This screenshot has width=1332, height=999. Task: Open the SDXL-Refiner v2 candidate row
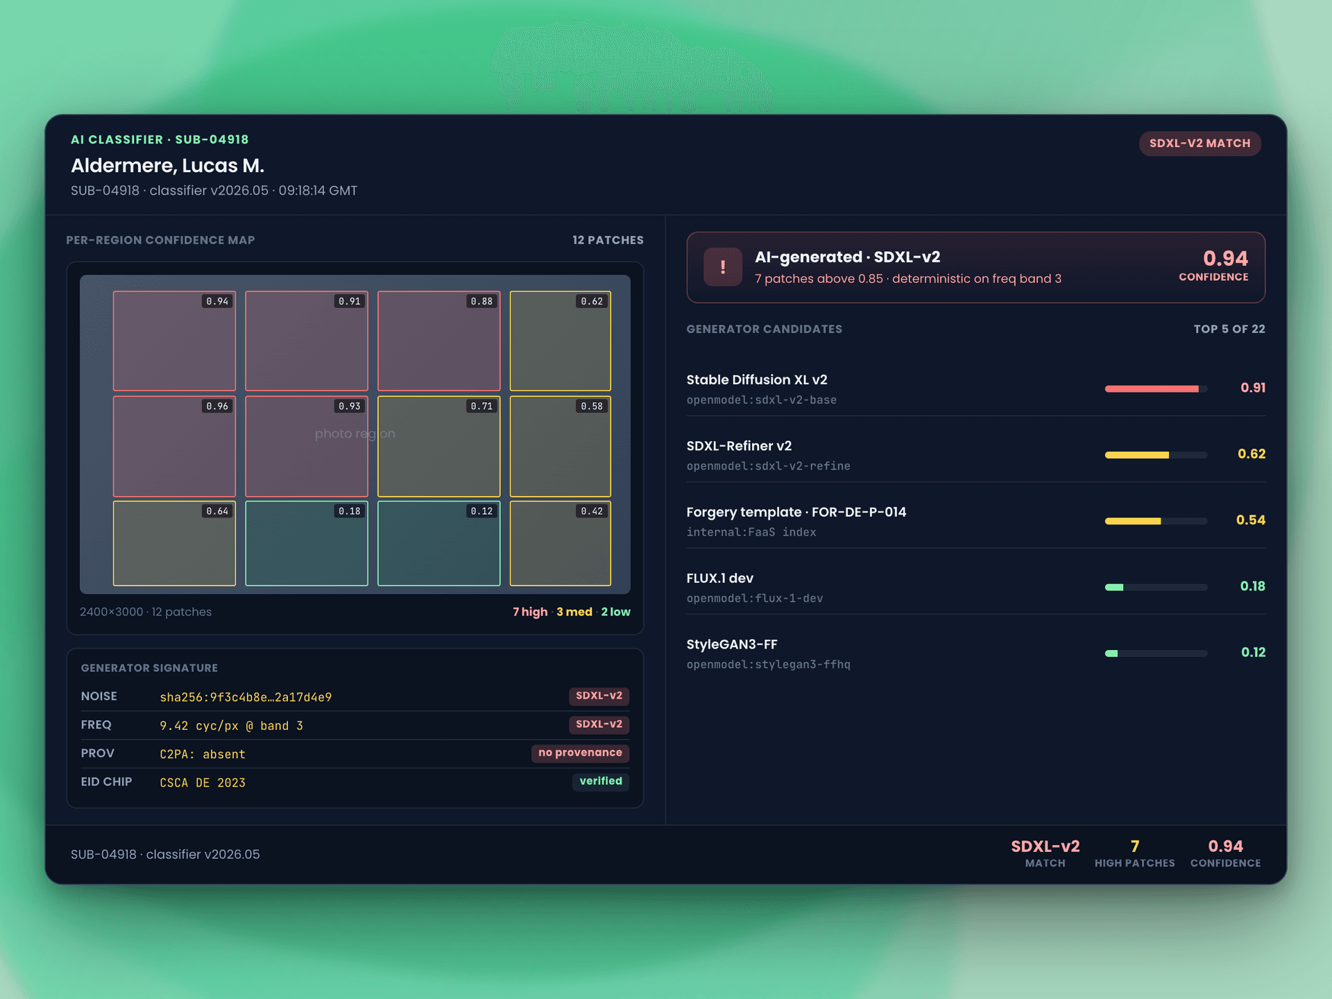tap(975, 454)
